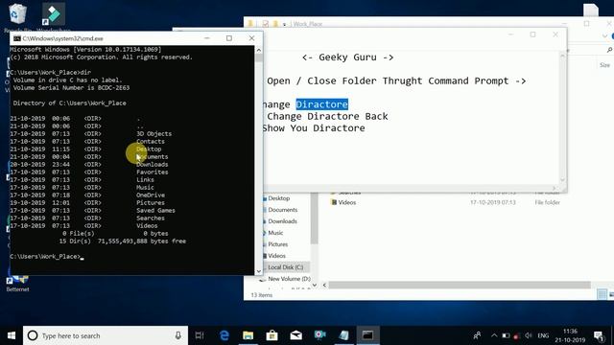Open the Betternet desktop shortcut
The width and height of the screenshot is (614, 345).
click(17, 283)
